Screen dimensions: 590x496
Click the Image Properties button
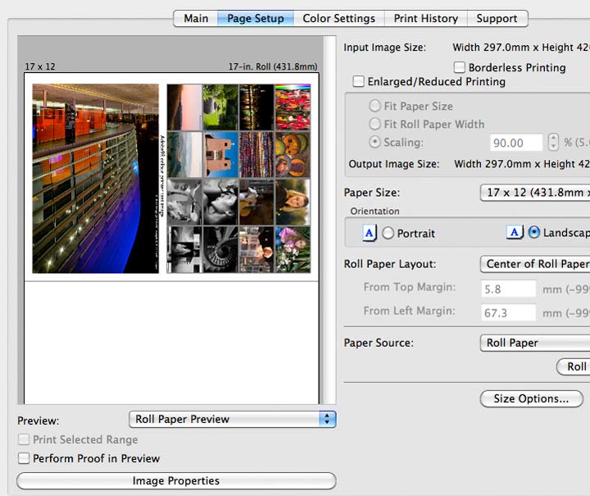click(176, 481)
